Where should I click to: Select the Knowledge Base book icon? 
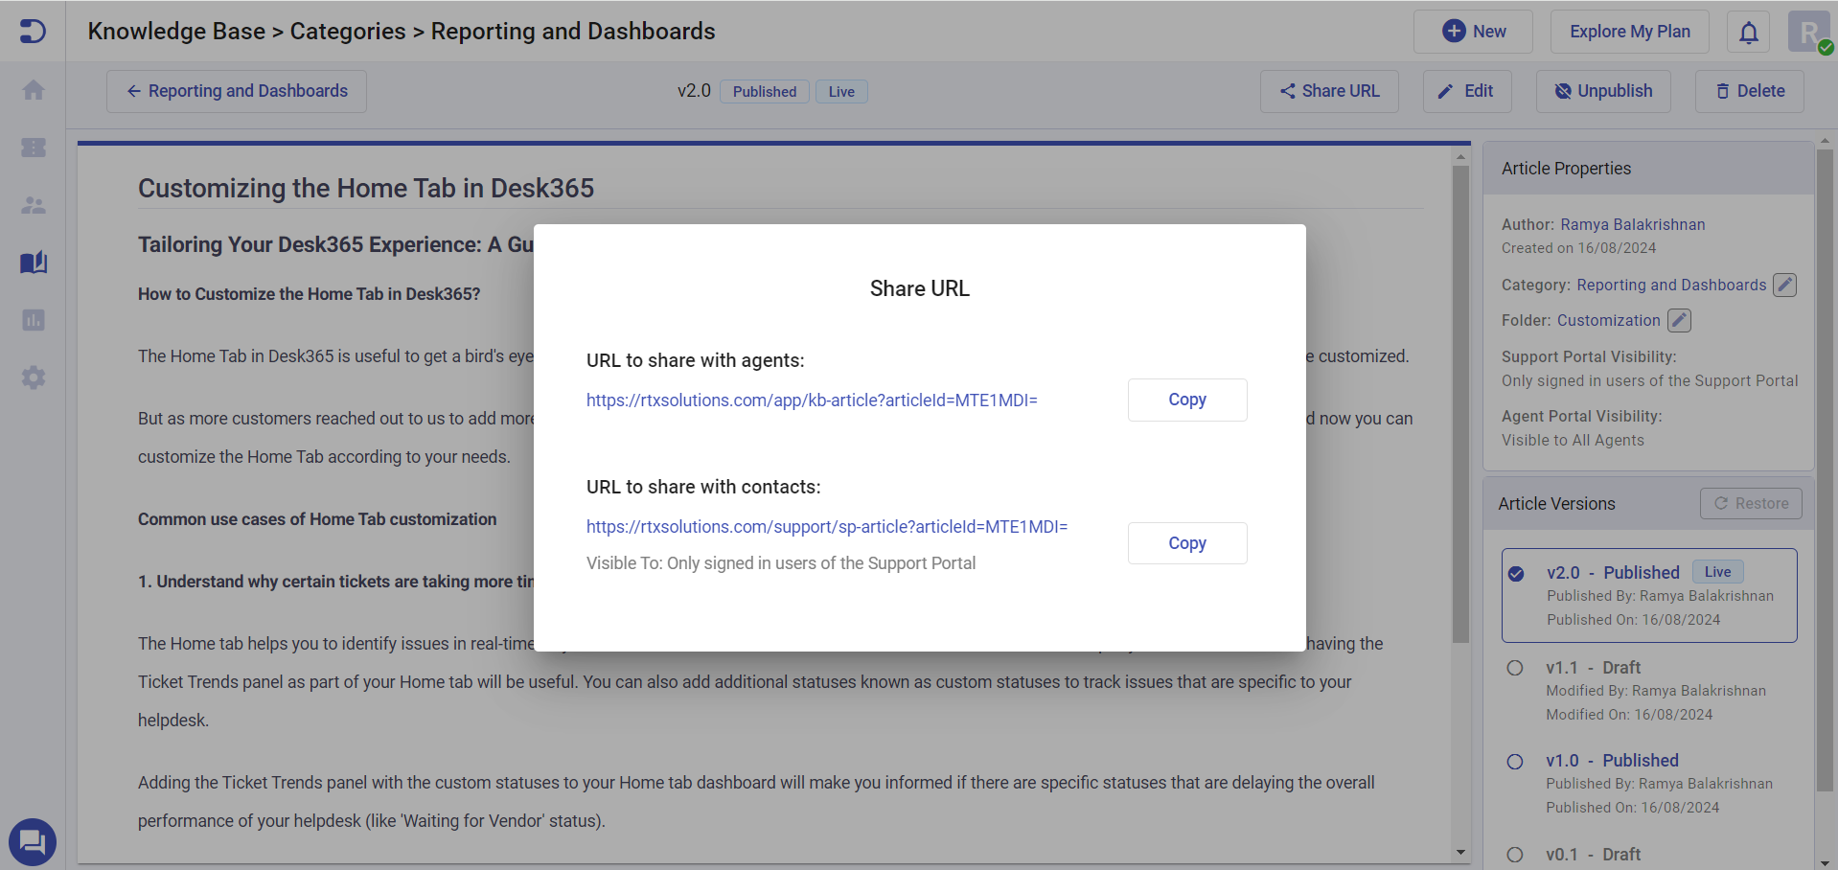(34, 262)
